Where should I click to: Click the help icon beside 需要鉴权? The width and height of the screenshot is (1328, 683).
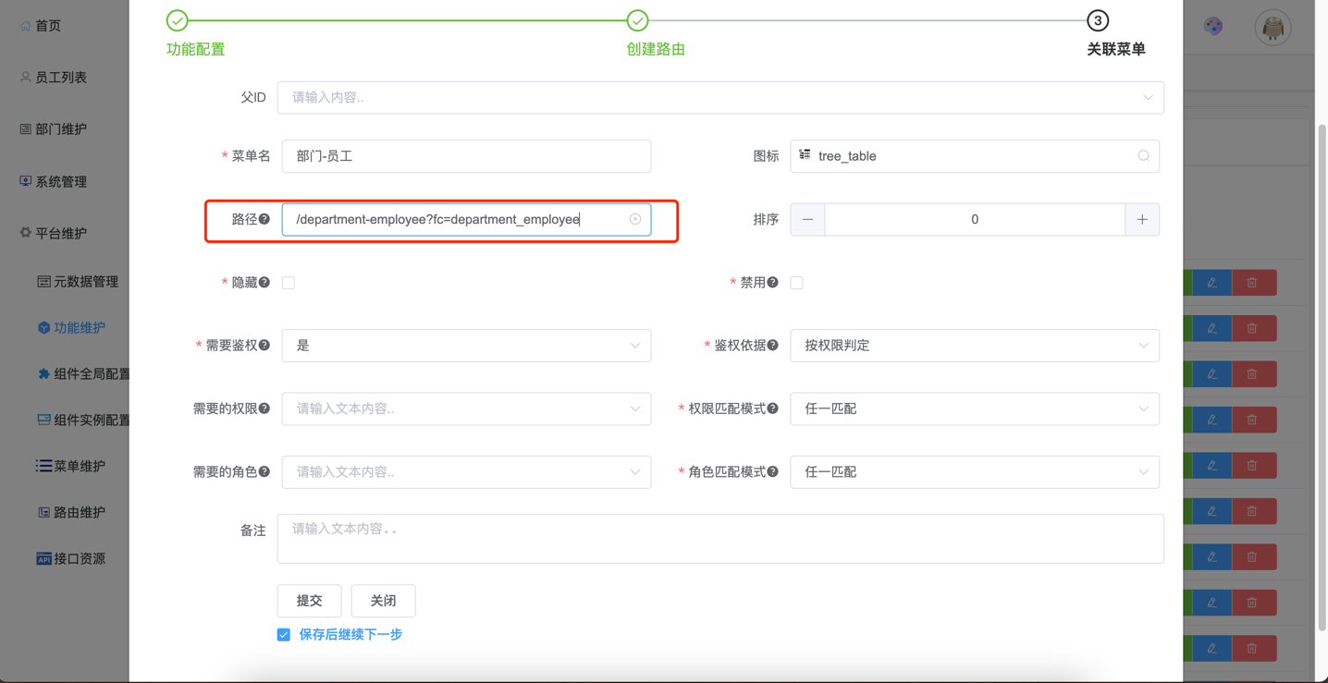coord(264,346)
